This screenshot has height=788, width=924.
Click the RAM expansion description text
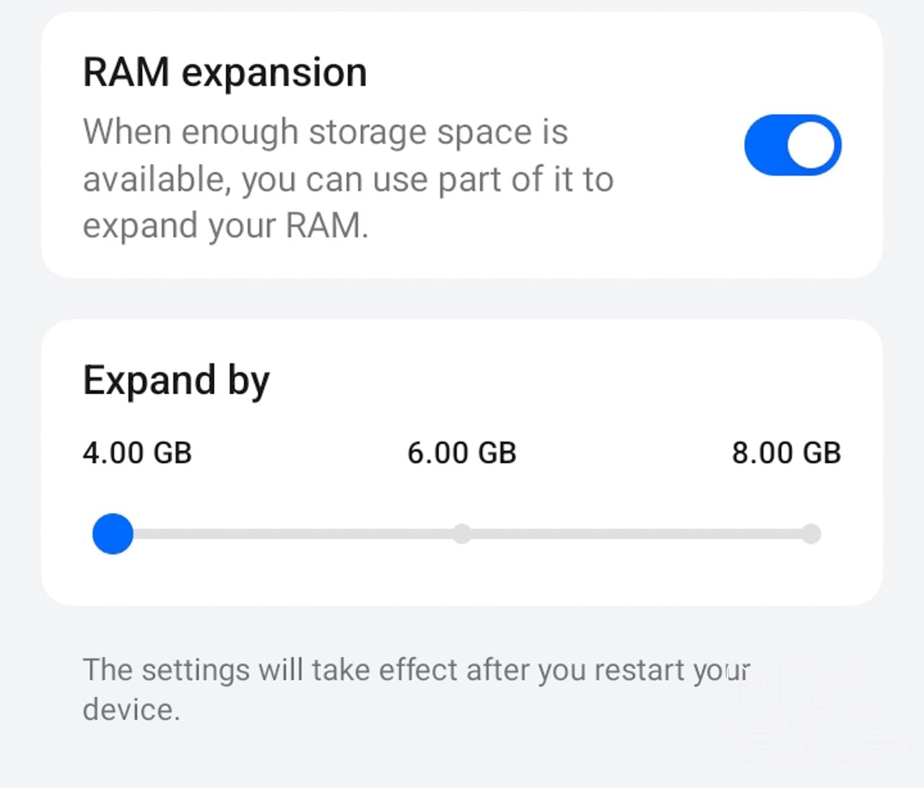point(349,178)
